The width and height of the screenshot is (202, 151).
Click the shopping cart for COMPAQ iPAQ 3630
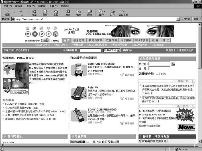[x=122, y=75]
